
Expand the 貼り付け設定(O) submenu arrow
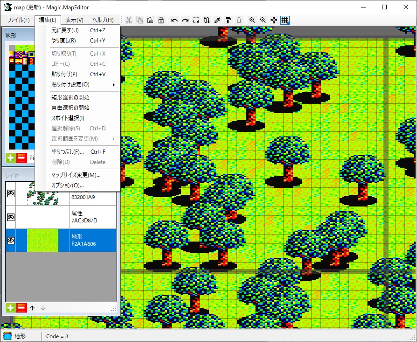113,85
